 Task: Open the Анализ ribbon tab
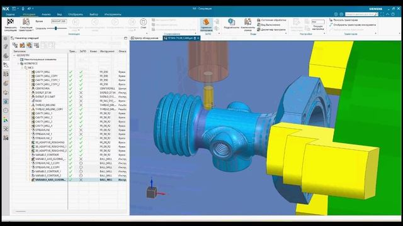pyautogui.click(x=46, y=14)
